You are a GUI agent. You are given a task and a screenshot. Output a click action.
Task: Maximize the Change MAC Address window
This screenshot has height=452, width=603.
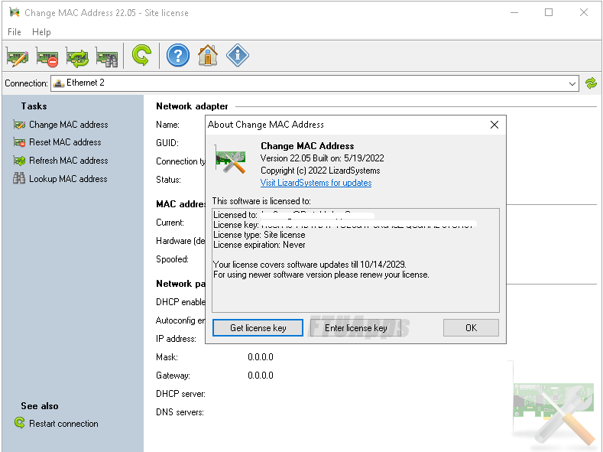tap(549, 12)
